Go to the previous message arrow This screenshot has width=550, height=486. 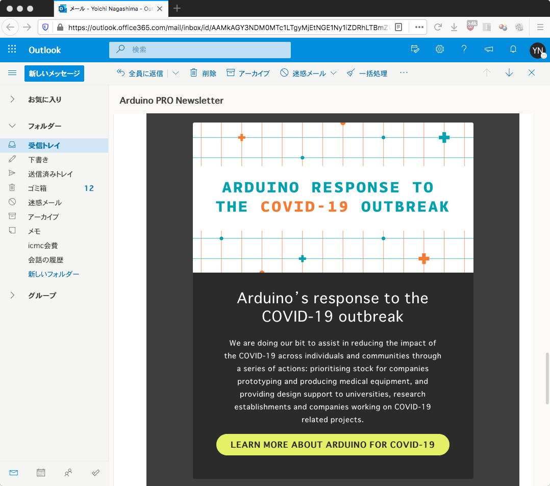[487, 72]
